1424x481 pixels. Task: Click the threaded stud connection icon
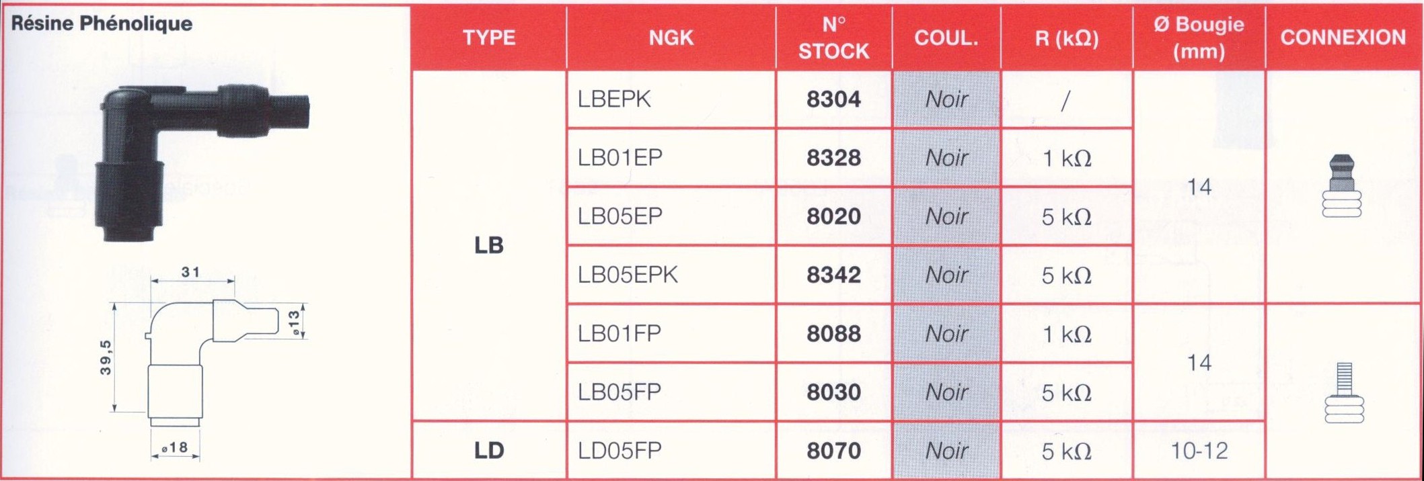[1344, 393]
